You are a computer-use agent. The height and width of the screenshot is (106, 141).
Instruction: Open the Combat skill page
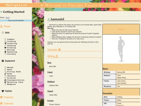(11, 39)
